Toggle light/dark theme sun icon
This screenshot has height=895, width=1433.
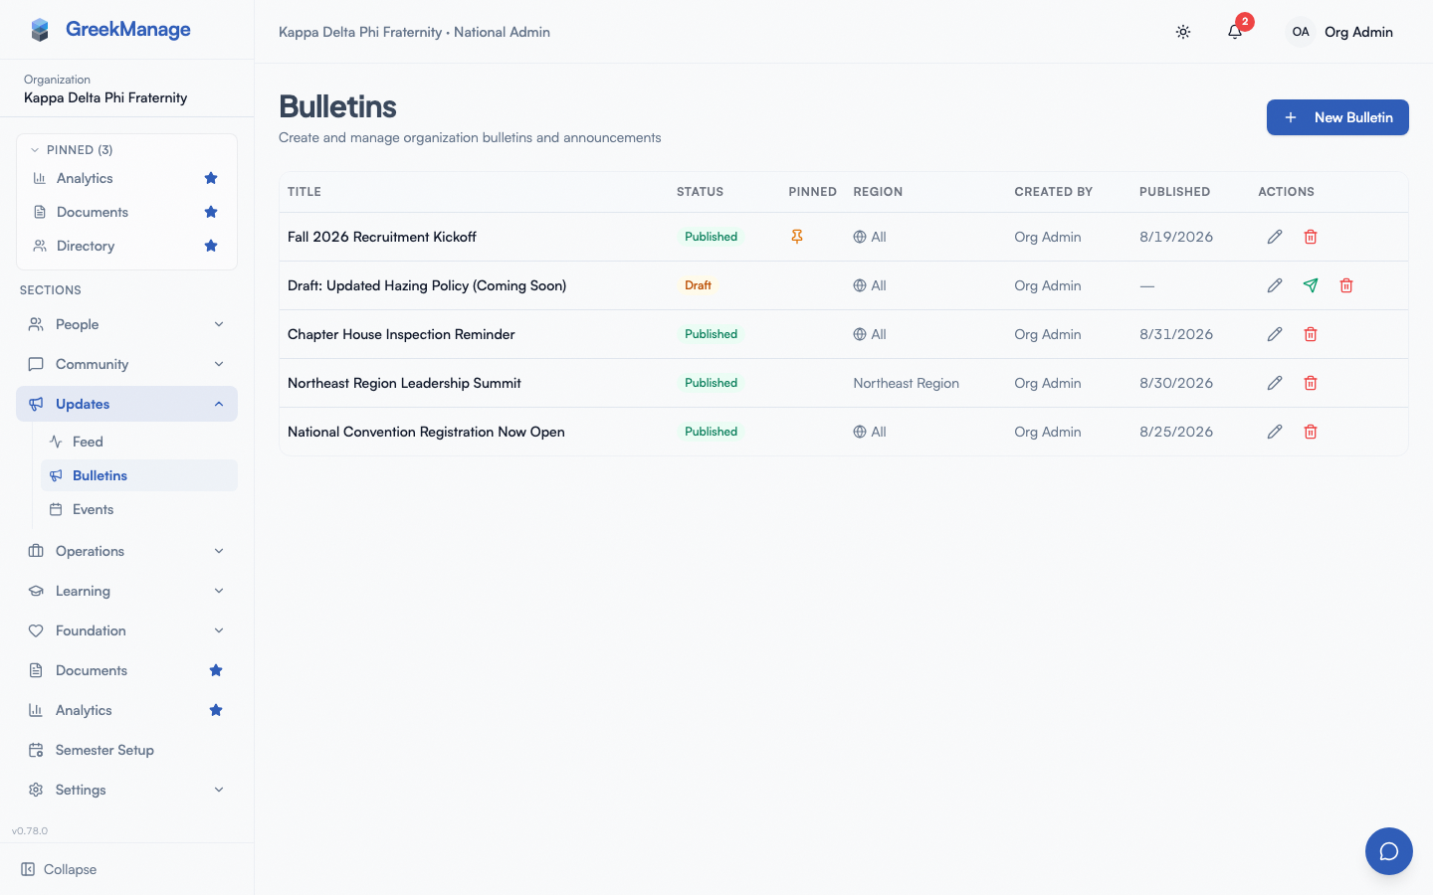tap(1183, 32)
